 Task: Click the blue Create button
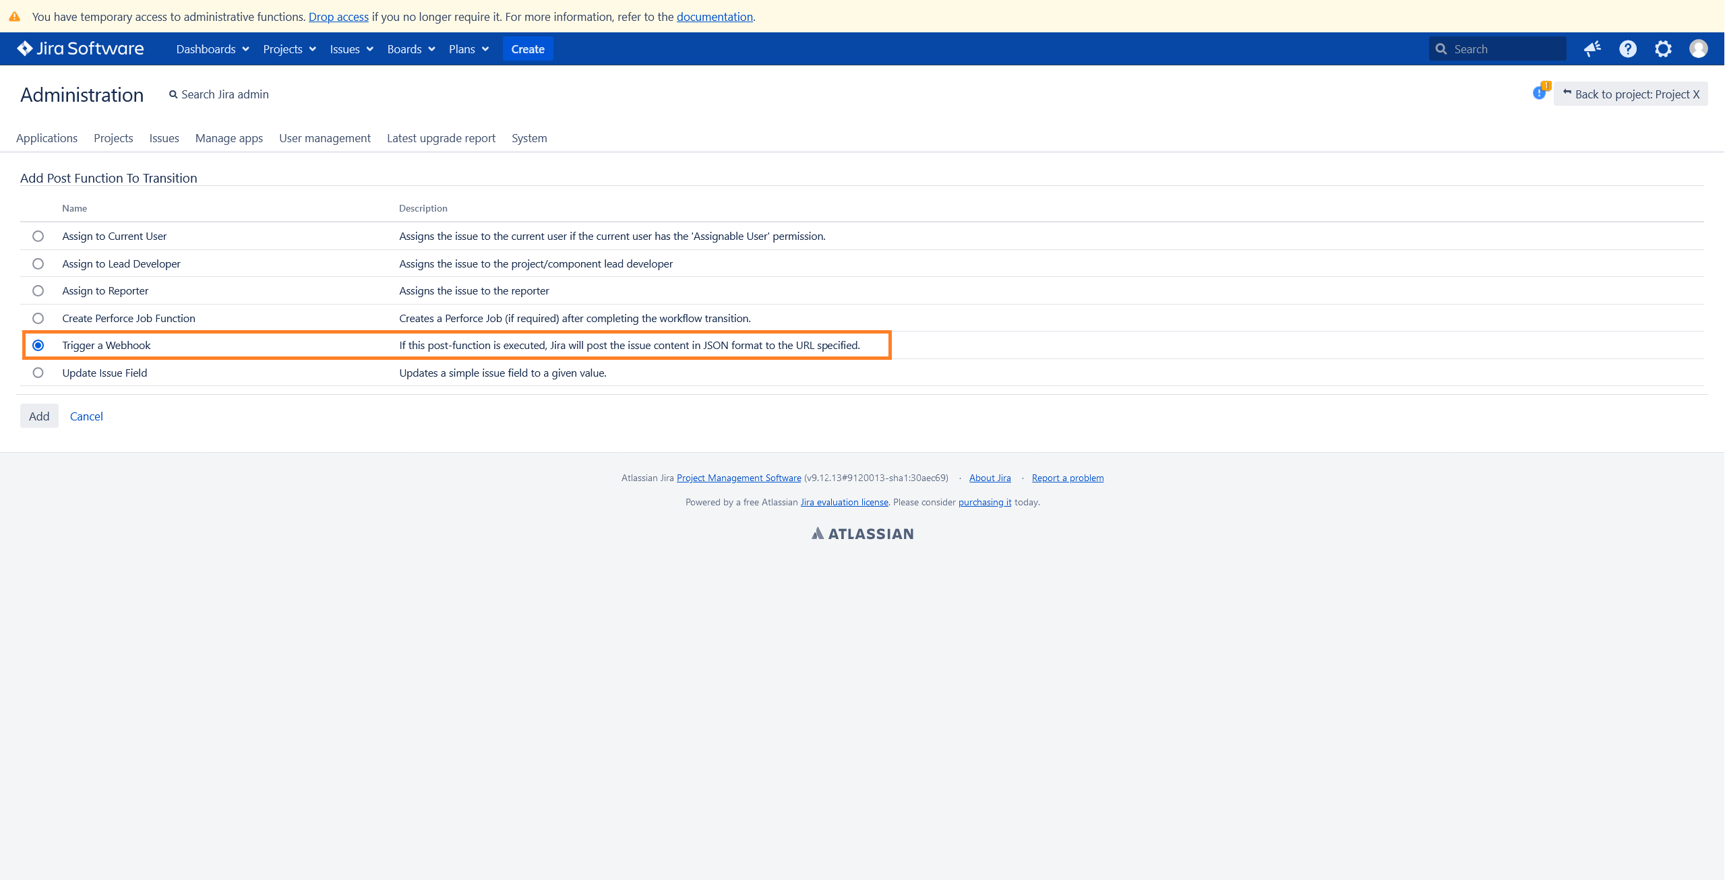[x=528, y=49]
